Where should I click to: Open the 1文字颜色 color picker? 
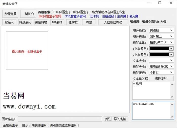pos(161,49)
